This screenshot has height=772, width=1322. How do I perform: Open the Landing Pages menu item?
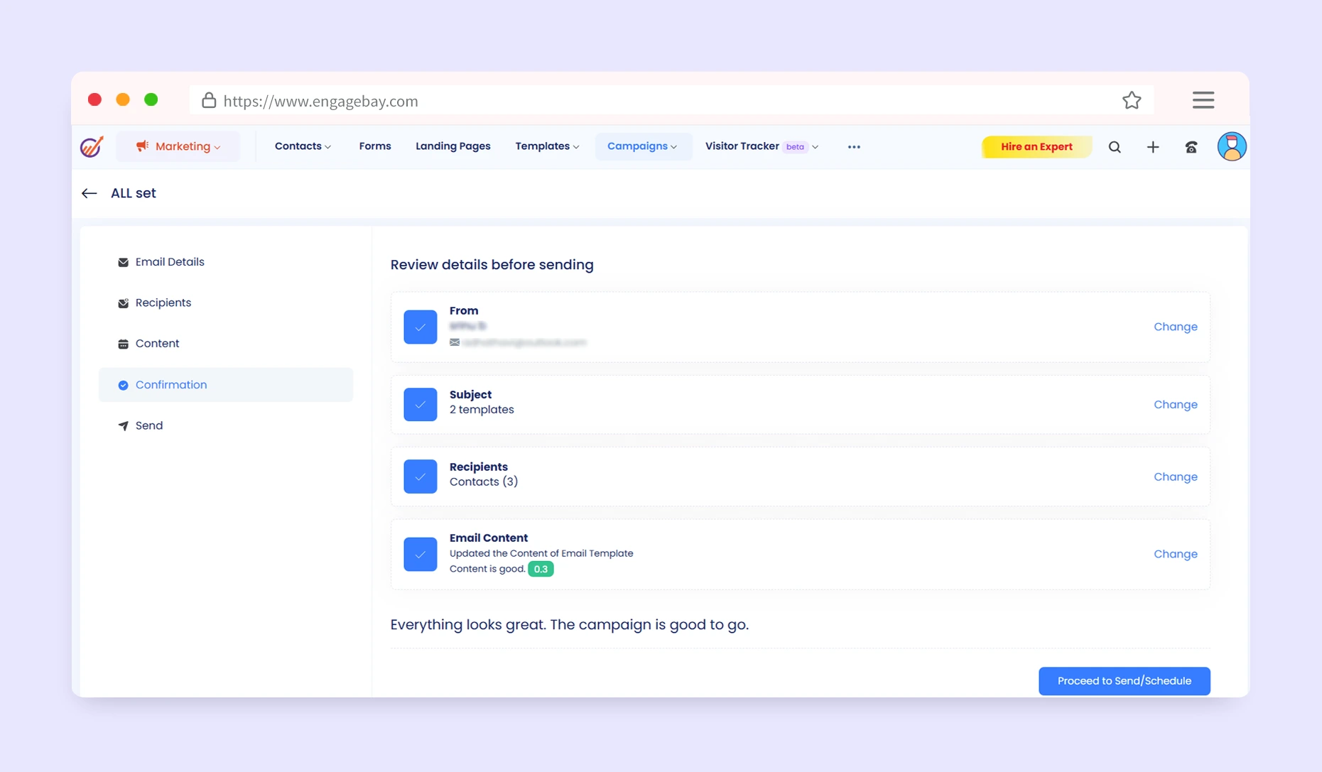coord(453,146)
